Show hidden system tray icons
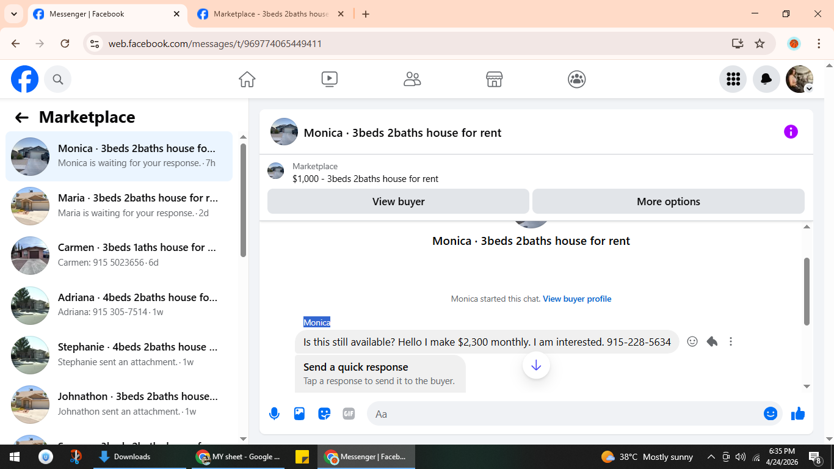 [711, 457]
